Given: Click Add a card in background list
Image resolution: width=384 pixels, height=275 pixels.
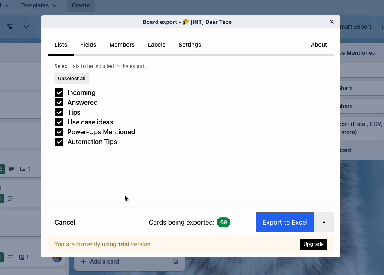Looking at the screenshot, I should click(99, 261).
